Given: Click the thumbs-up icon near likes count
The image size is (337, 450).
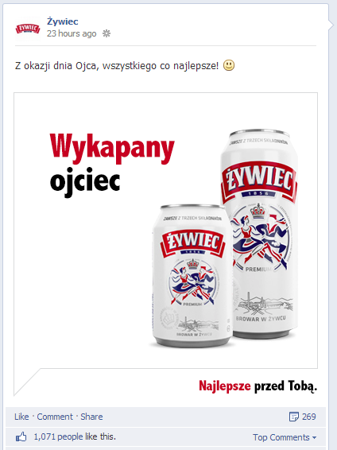Looking at the screenshot, I should (21, 437).
